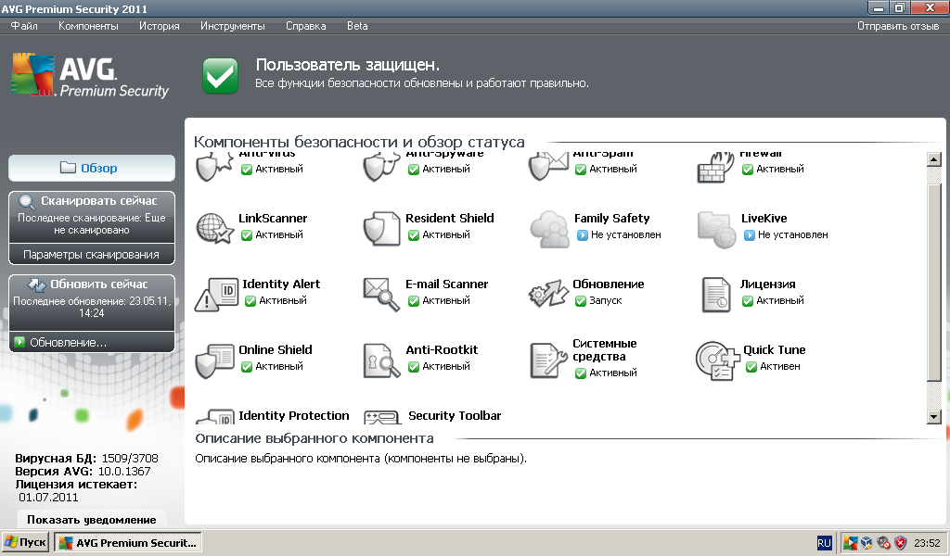Click the taskbar clock showing 23:52

(x=927, y=543)
